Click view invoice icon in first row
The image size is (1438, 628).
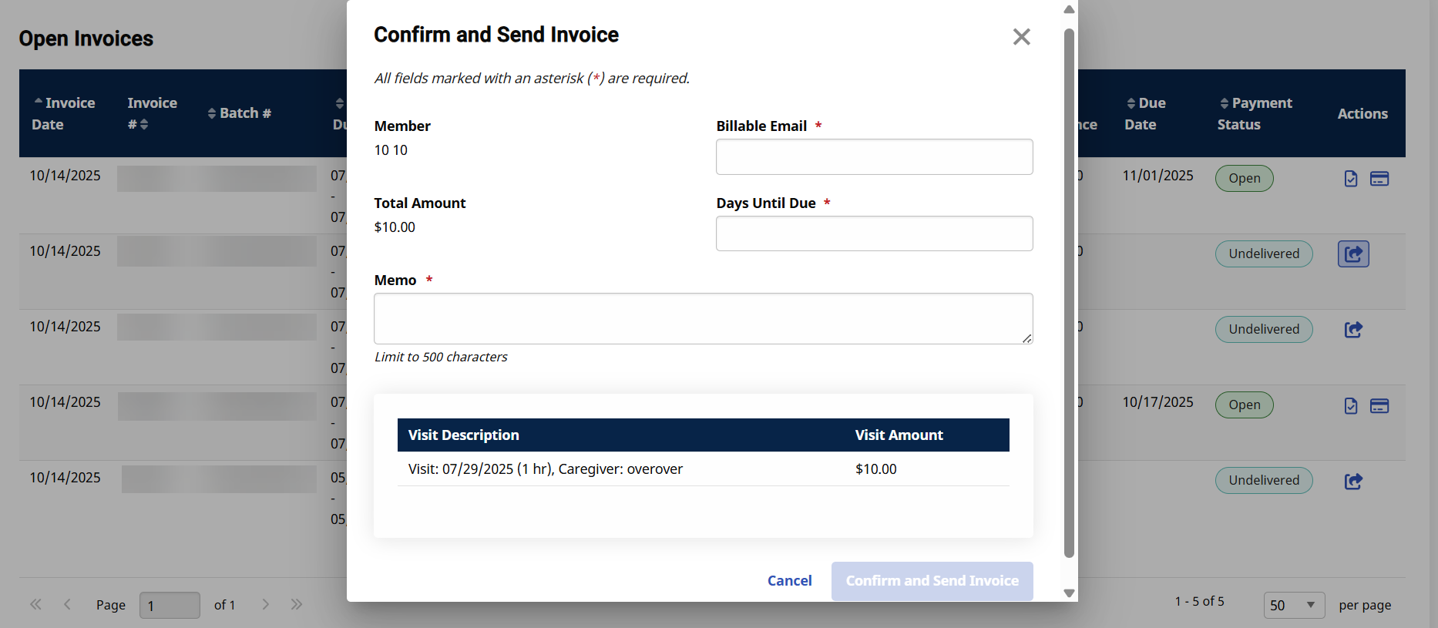click(x=1351, y=179)
